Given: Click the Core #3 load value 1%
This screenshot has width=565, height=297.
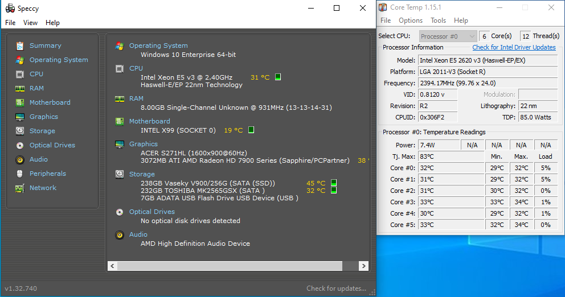Looking at the screenshot, I should tap(546, 203).
